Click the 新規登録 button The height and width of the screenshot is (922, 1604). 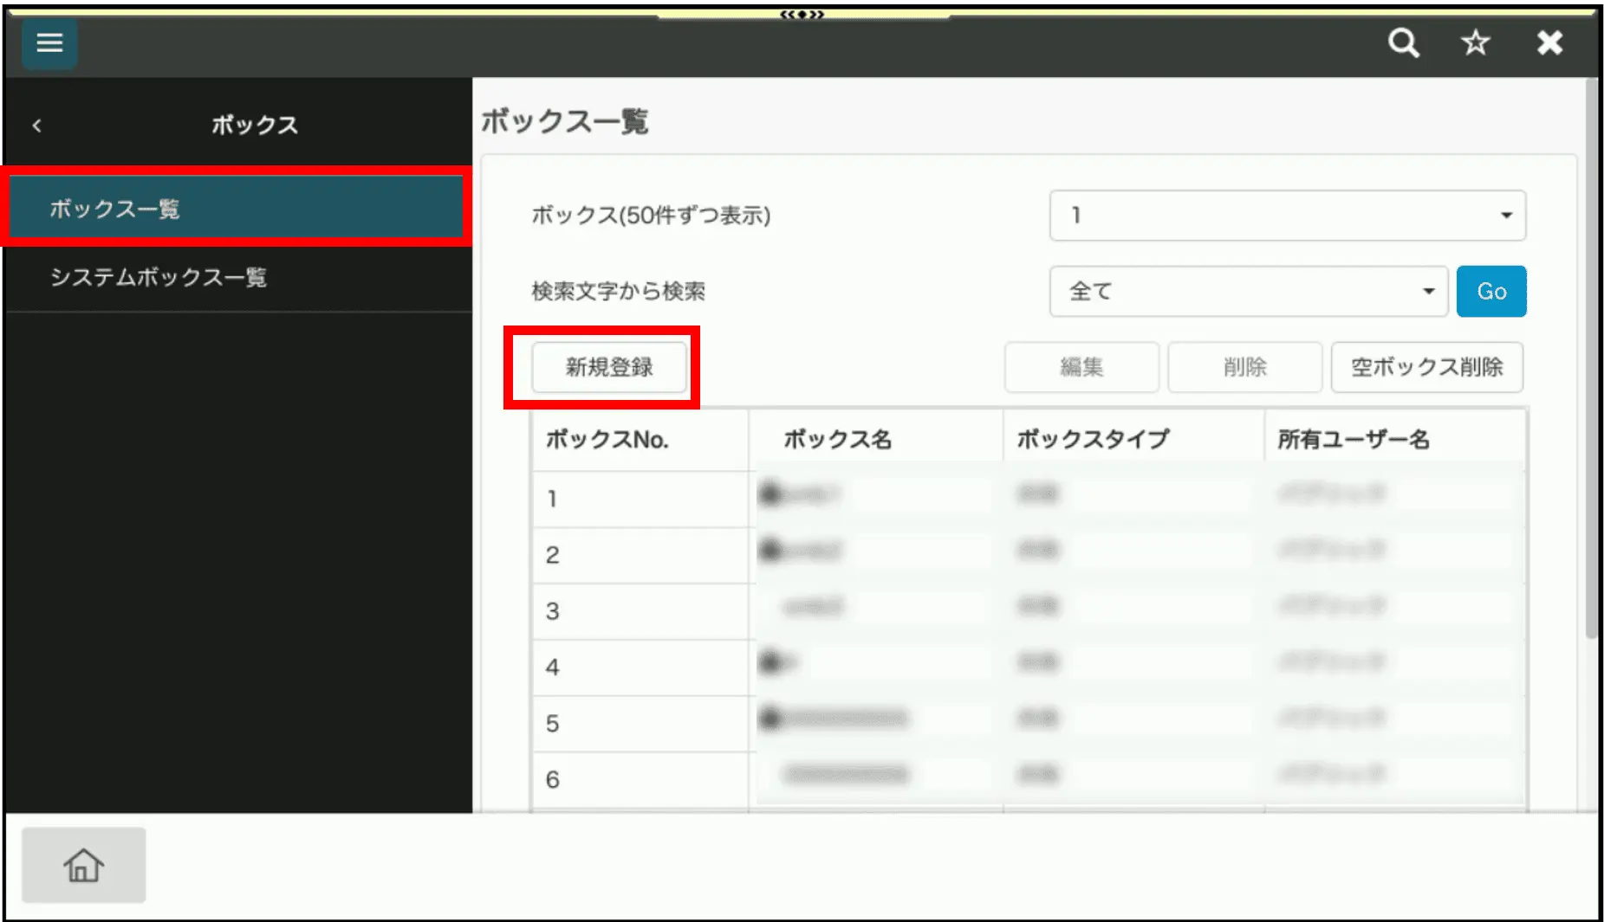608,367
